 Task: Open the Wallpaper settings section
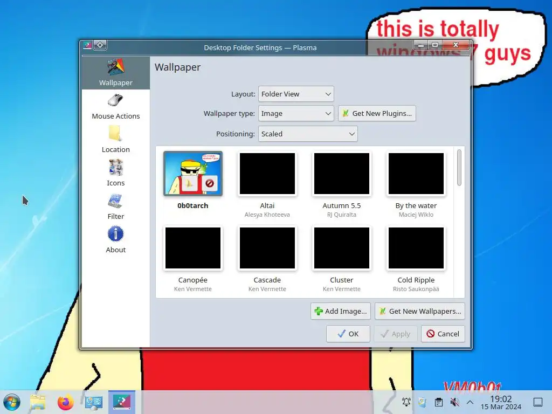[x=116, y=73]
